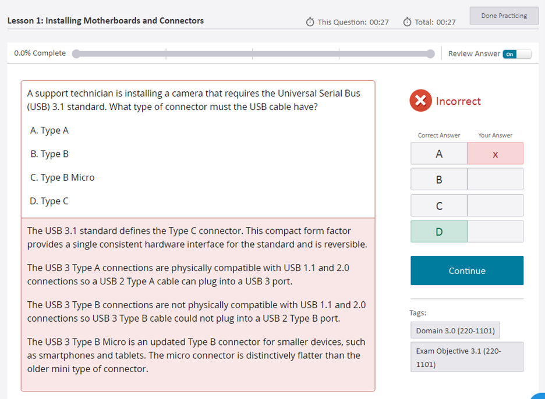
Task: Open the Exam Objective 3.1 tag
Action: coord(467,357)
